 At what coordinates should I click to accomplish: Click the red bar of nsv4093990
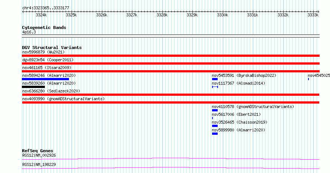(x=171, y=102)
